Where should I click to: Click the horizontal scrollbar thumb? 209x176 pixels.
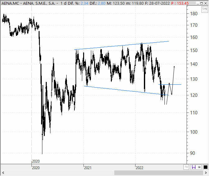[x=159, y=173]
